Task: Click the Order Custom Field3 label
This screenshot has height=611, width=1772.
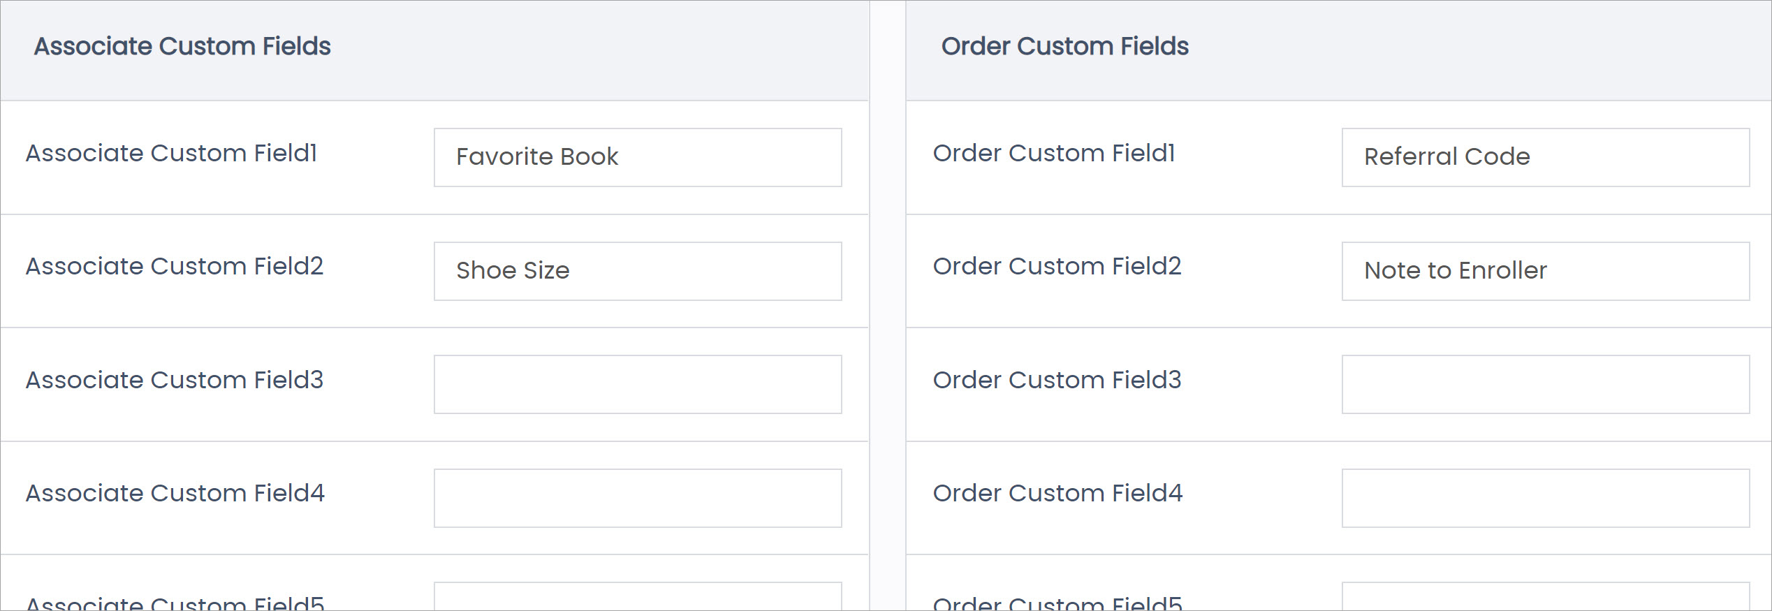Action: 1057,380
